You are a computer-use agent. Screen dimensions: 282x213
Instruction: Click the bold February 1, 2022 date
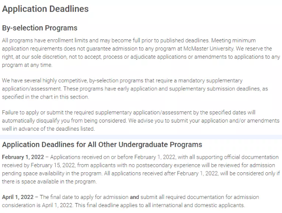click(x=23, y=157)
